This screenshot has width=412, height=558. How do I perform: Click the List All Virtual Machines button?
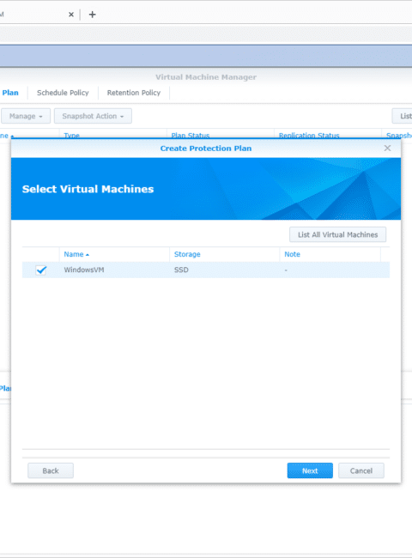tap(337, 234)
